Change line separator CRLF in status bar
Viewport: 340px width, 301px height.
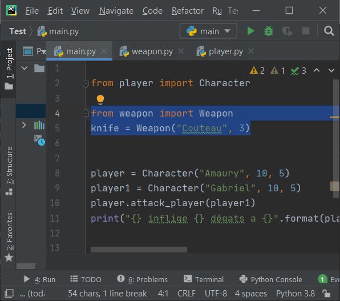click(187, 294)
